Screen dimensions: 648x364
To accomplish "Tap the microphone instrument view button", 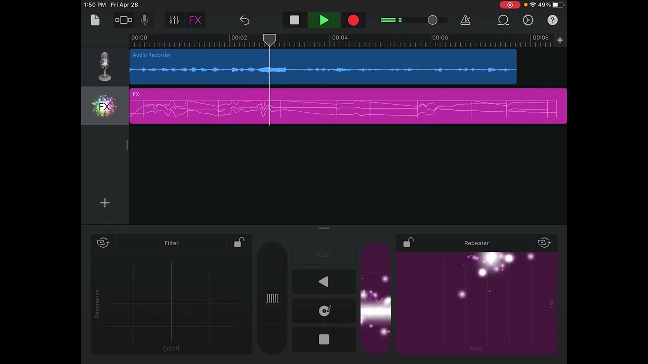I will 144,20.
